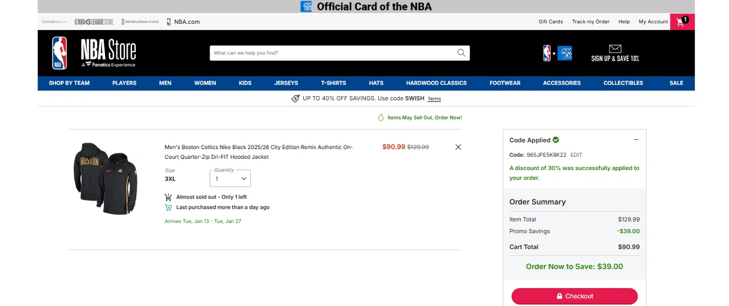Open the Men menu

pos(165,83)
